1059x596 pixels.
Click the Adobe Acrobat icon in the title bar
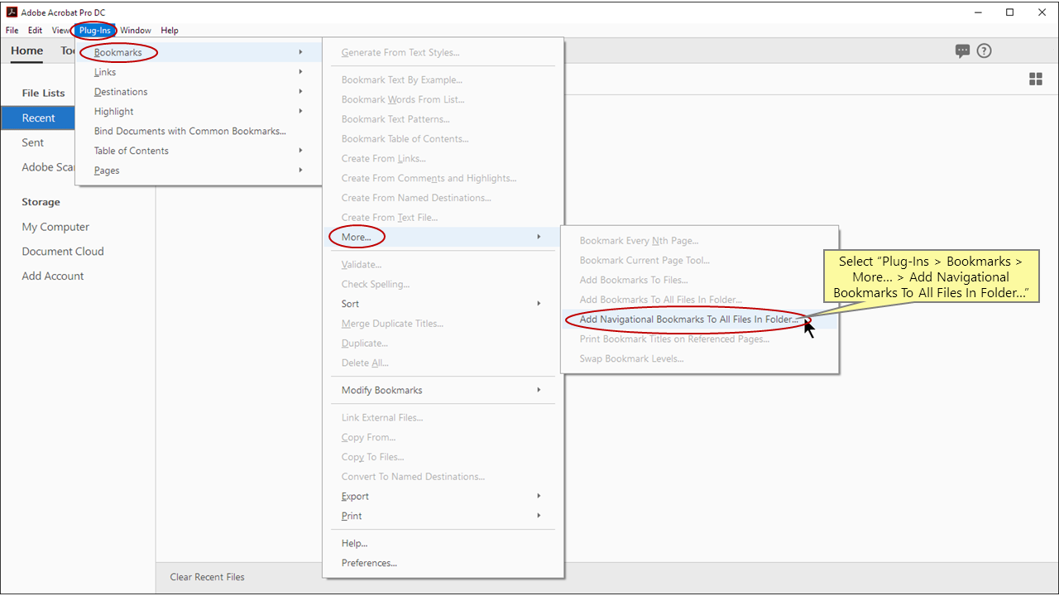pos(11,12)
